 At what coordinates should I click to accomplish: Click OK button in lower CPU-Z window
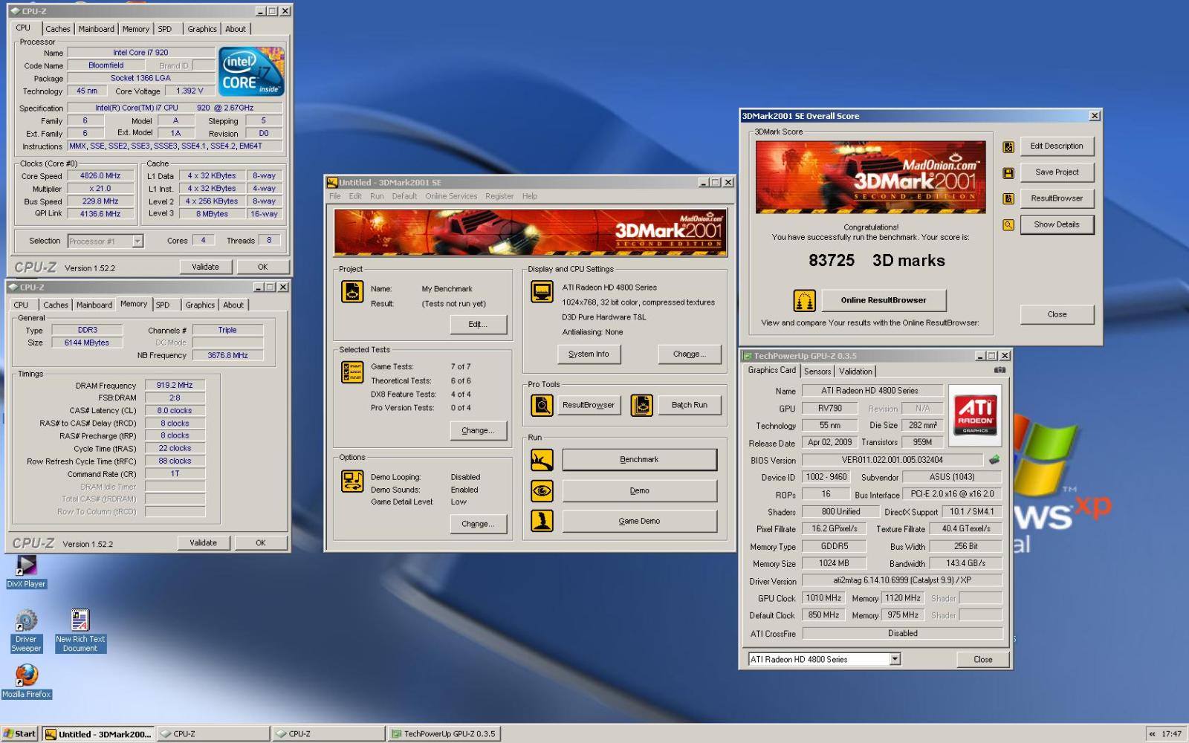[x=261, y=543]
